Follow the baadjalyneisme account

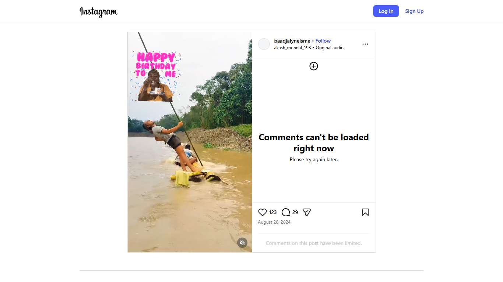tap(323, 41)
